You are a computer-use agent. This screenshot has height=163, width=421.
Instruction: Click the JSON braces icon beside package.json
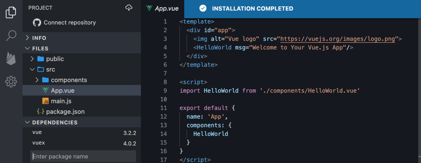pos(40,111)
